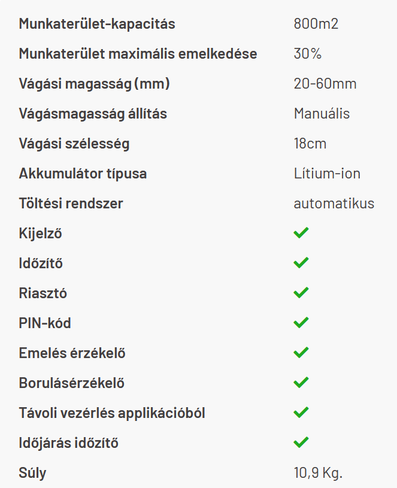Click the 800m2 value
Screen dimensions: 397x488
(x=316, y=24)
